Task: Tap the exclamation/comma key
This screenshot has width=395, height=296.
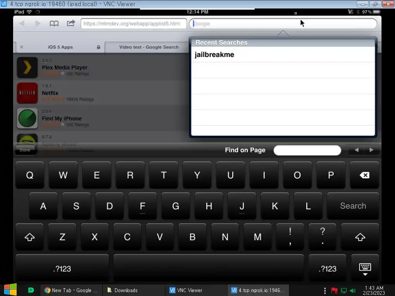Action: coord(290,237)
